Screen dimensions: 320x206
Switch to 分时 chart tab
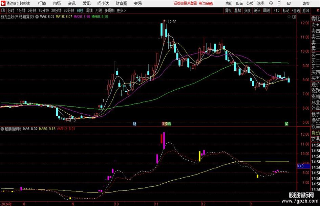coord(11,10)
